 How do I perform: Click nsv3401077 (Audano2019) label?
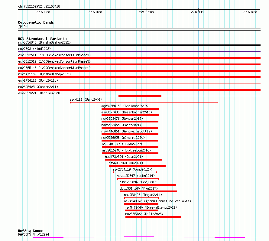pyautogui.click(x=123, y=144)
